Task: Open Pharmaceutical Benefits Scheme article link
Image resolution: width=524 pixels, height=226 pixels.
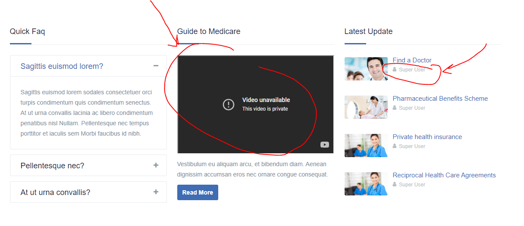Action: (x=440, y=99)
